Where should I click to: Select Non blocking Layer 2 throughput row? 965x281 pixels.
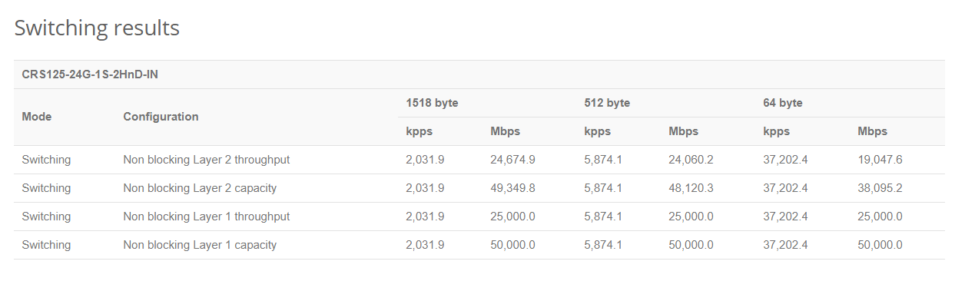(x=479, y=160)
